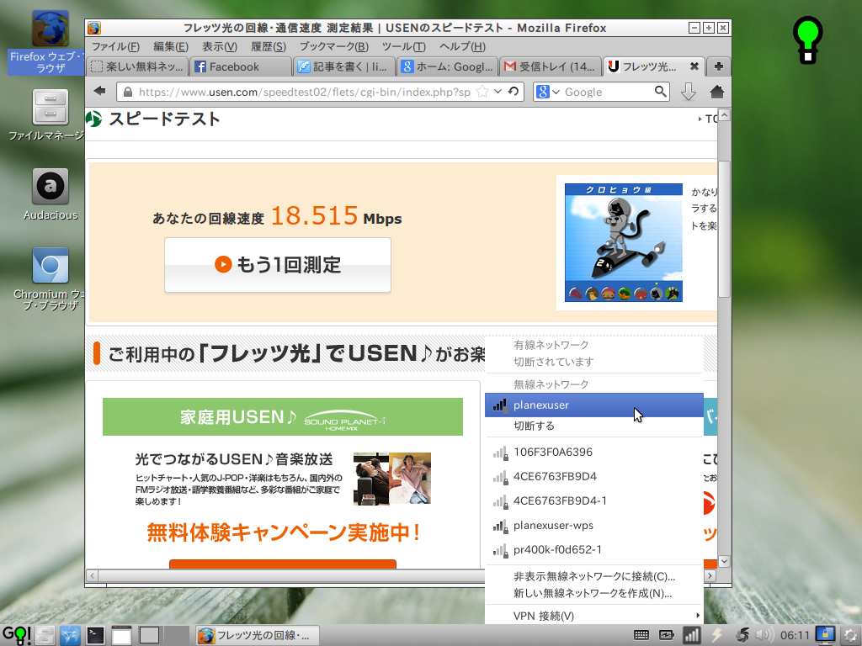Viewport: 862px width, 646px height.
Task: Click the lock screen monitor tray icon
Action: point(825,635)
